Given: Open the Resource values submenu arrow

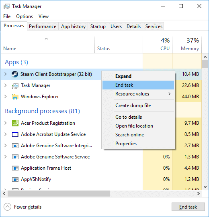Looking at the screenshot, I should click(170, 94).
